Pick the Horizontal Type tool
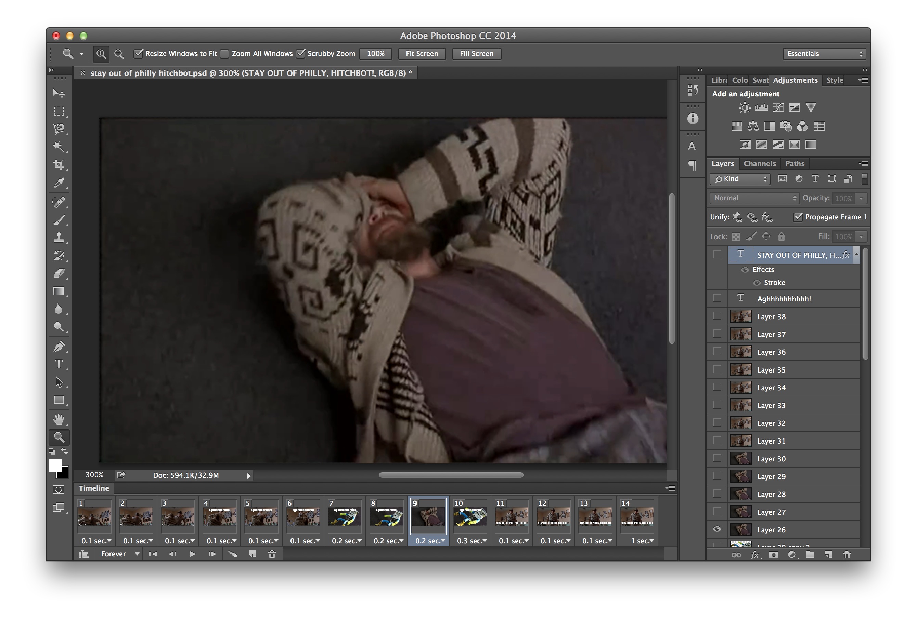Viewport: 917px width, 622px height. 59,364
